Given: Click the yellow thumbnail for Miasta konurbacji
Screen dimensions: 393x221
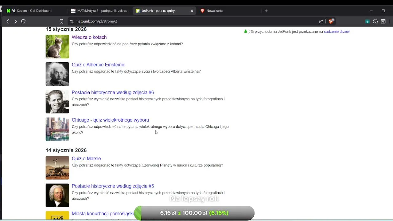Looking at the screenshot, I should click(x=57, y=215).
